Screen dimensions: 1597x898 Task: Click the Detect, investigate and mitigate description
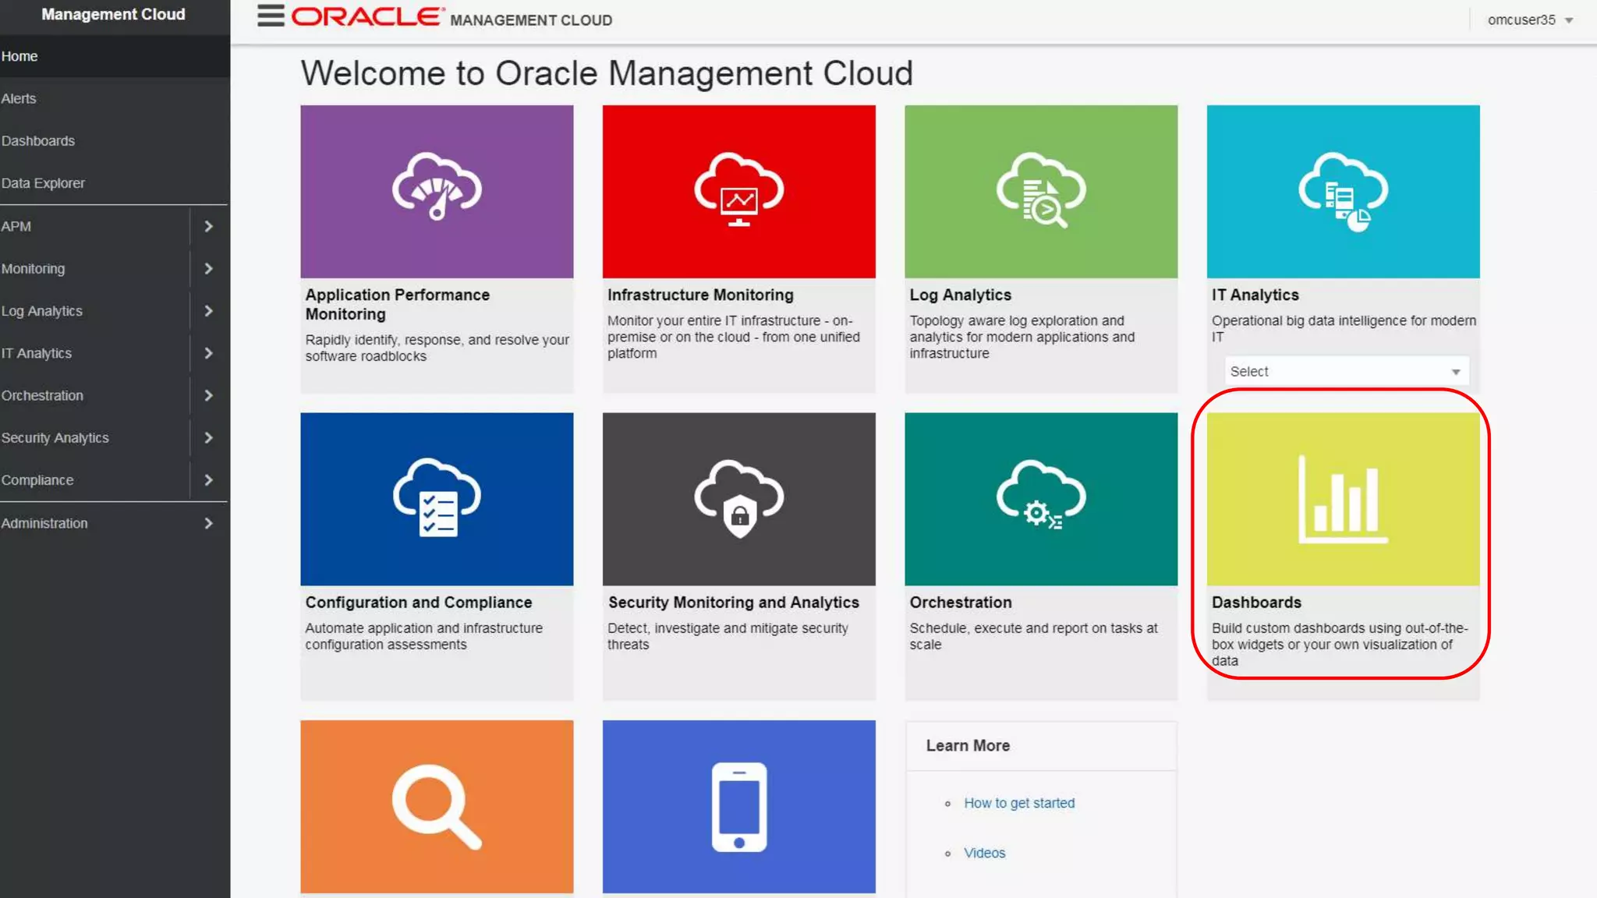click(x=728, y=636)
